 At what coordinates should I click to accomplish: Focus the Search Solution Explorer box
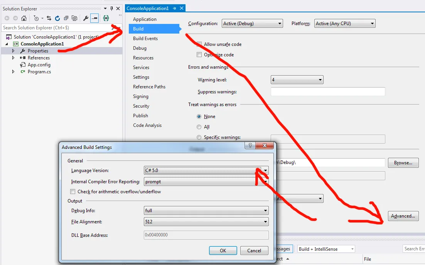pyautogui.click(x=57, y=28)
